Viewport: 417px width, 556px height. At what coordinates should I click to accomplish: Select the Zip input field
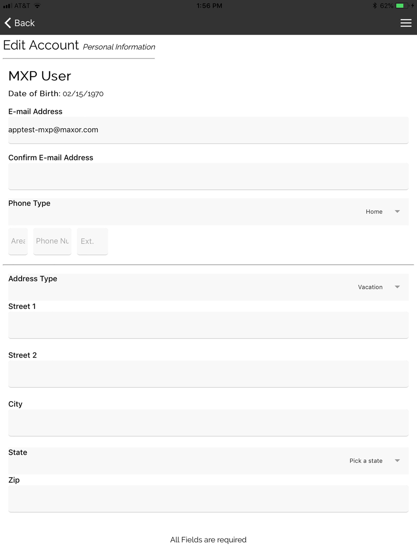click(208, 499)
